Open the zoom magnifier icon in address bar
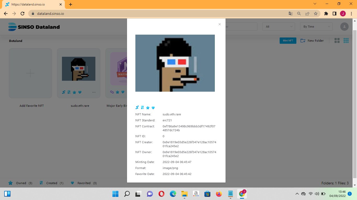Viewport: 357px width, 200px height. [299, 14]
